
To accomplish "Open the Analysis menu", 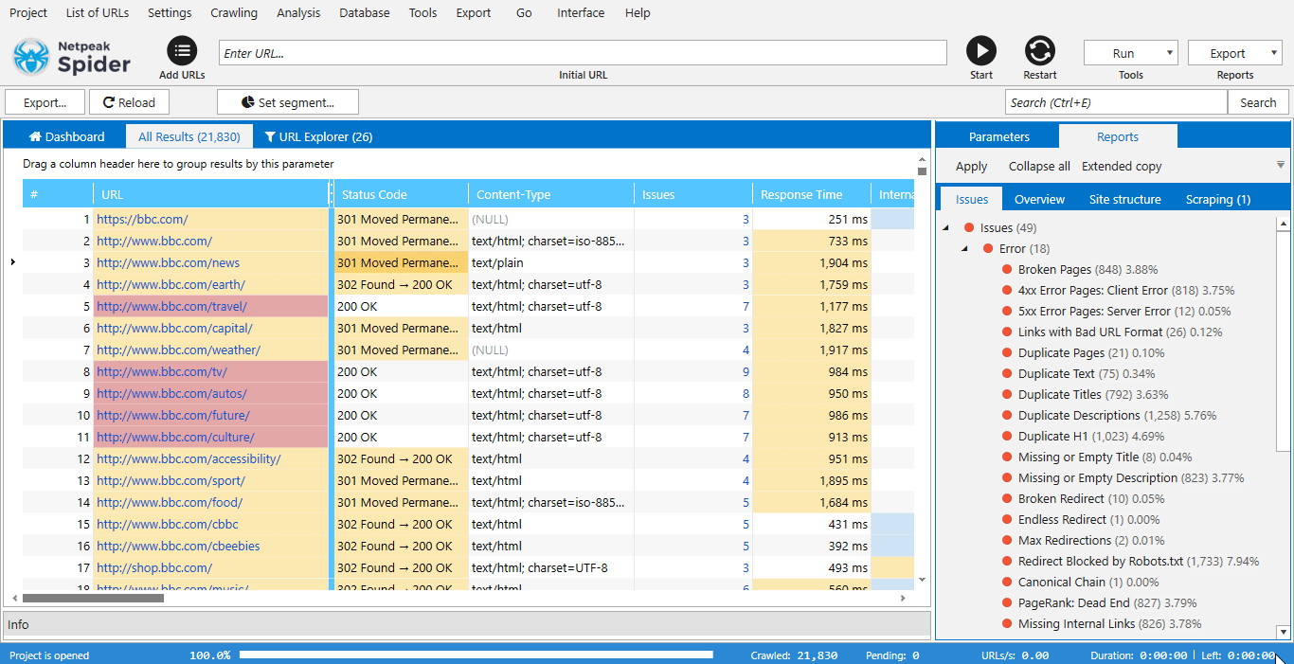I will click(298, 12).
